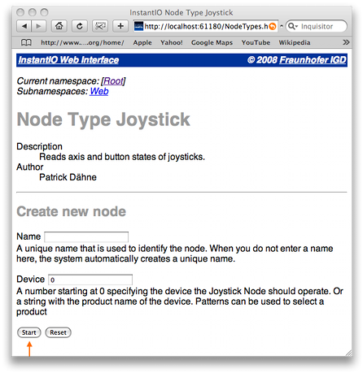Focus the Name text field
This screenshot has width=363, height=373.
point(86,236)
